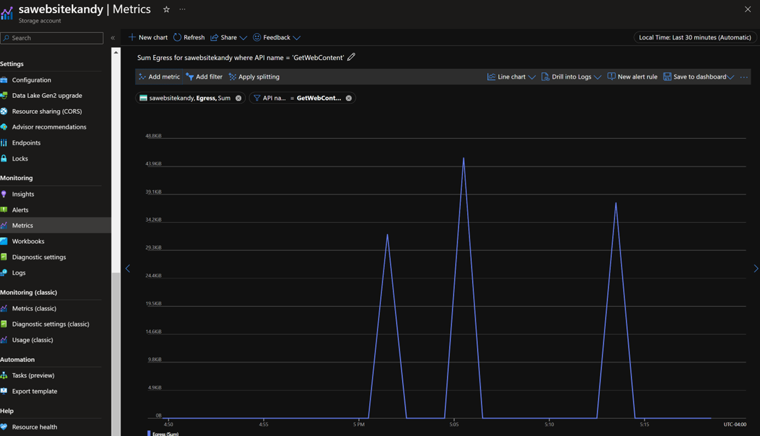The width and height of the screenshot is (760, 436).
Task: Collapse the sidebar with double chevron icon
Action: [x=113, y=38]
